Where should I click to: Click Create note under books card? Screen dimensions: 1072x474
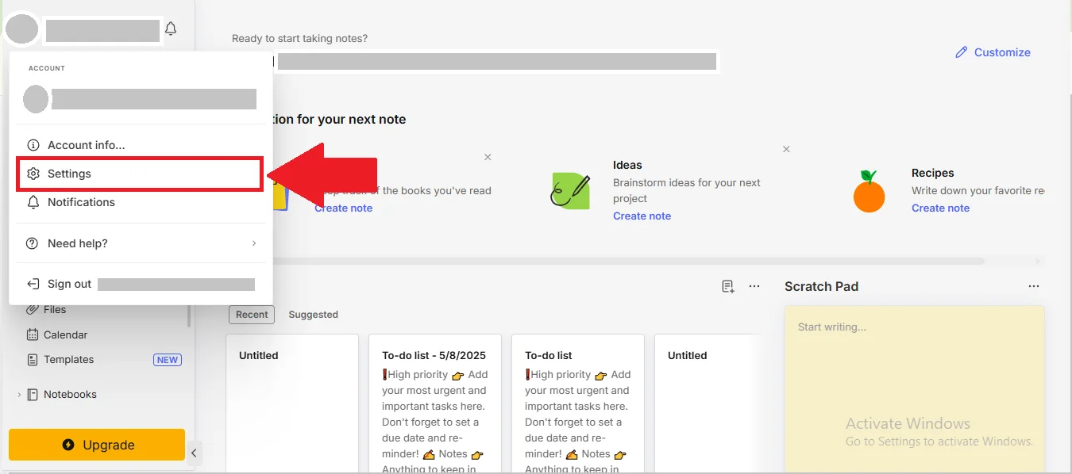pos(343,208)
